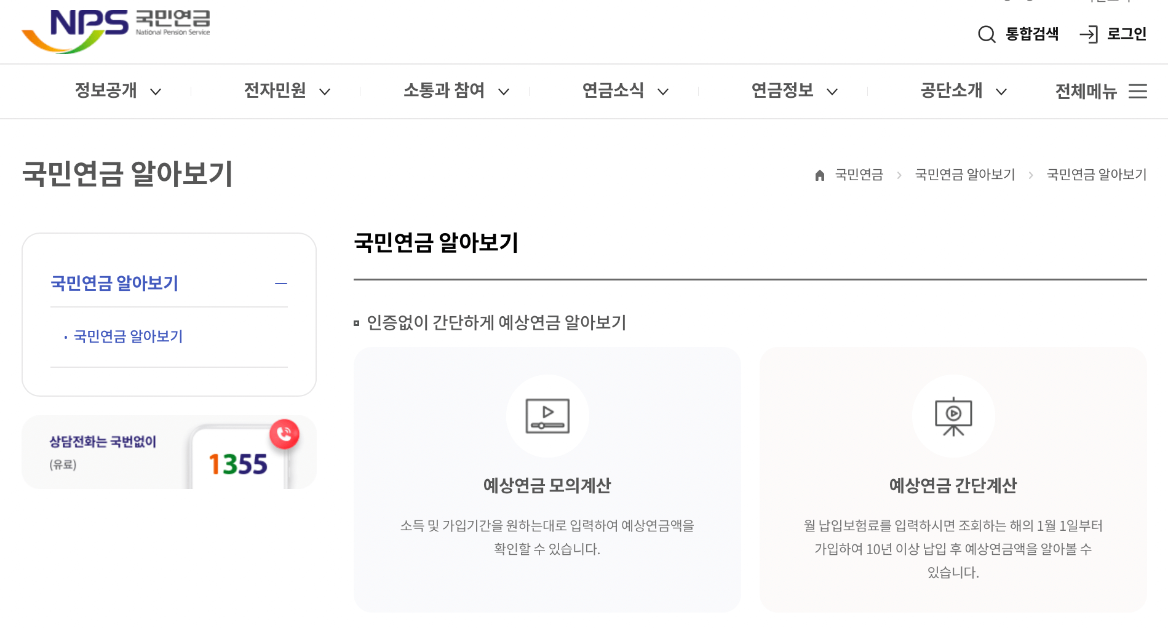Click the 1355 phone number banner
1168x628 pixels.
(x=169, y=452)
